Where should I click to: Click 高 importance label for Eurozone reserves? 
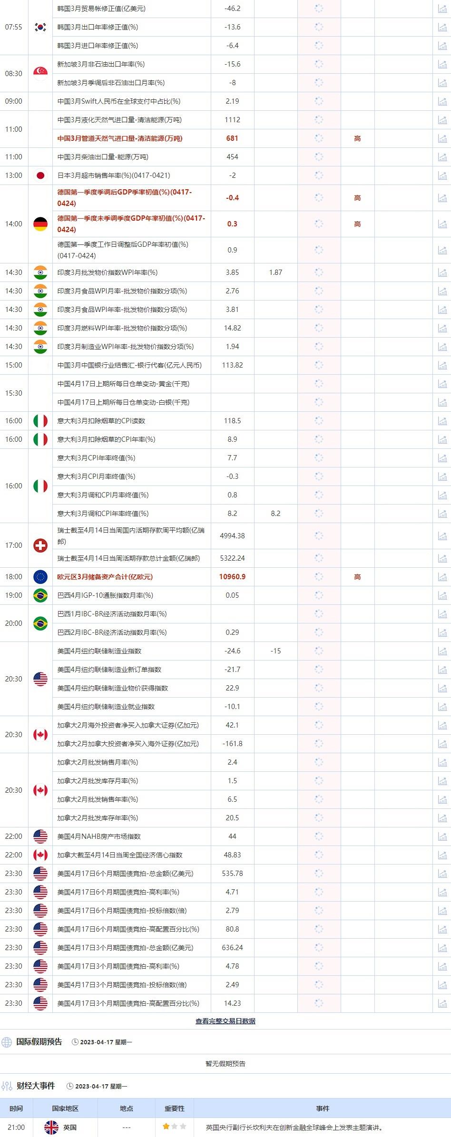coord(357,577)
